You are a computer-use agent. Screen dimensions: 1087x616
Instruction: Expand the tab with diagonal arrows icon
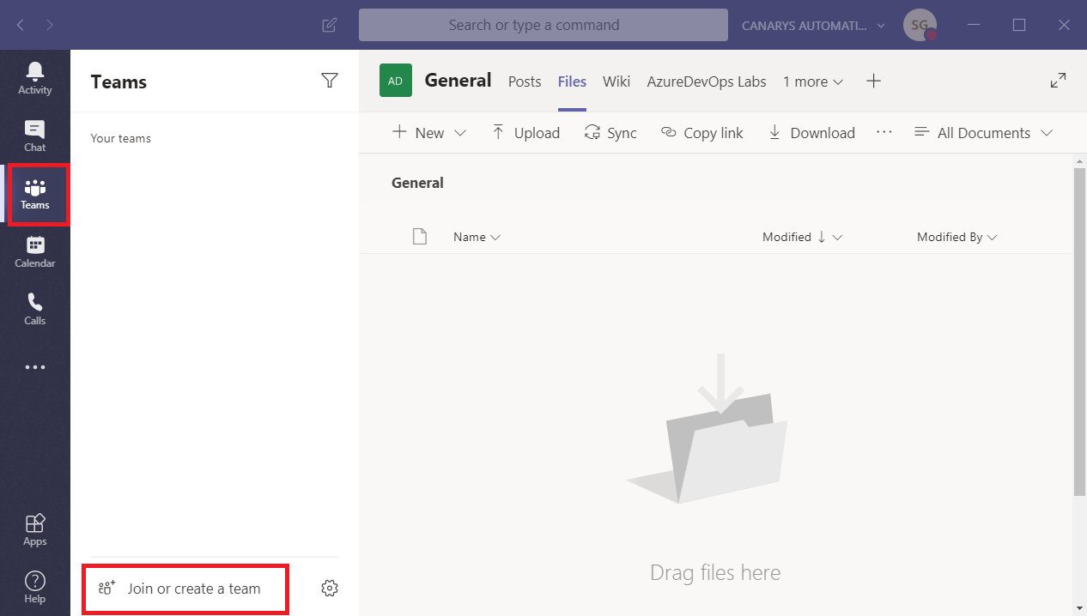click(1059, 81)
